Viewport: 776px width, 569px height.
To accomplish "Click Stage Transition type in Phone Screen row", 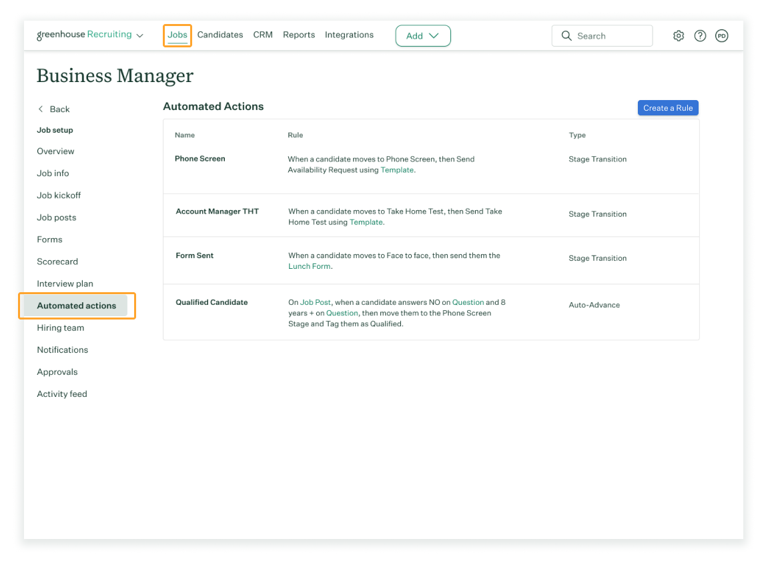I will (x=597, y=159).
